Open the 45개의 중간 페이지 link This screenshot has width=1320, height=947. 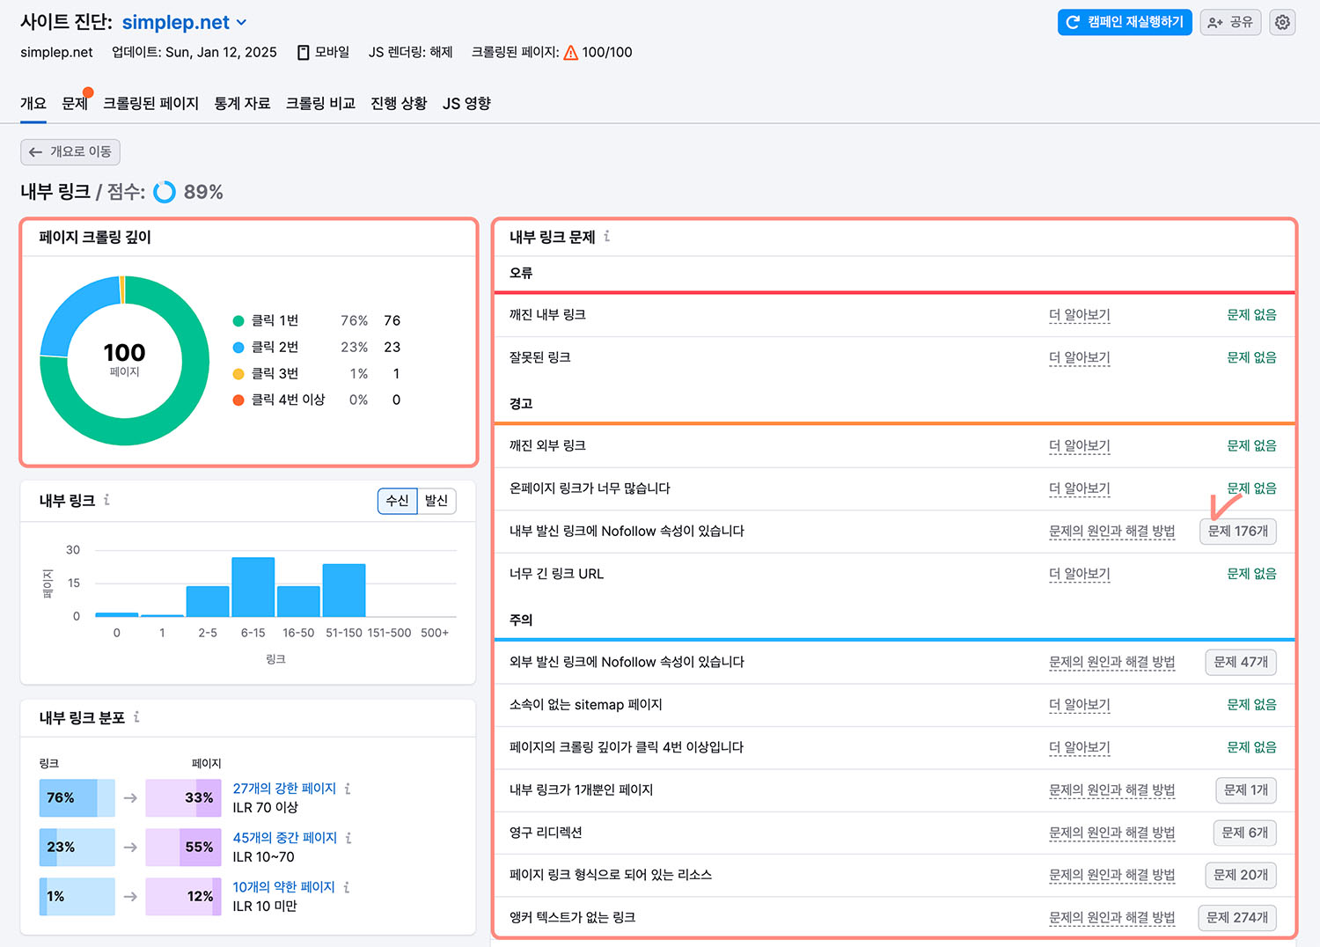(x=284, y=838)
